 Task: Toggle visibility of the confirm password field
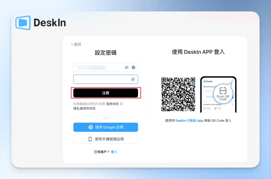133,79
